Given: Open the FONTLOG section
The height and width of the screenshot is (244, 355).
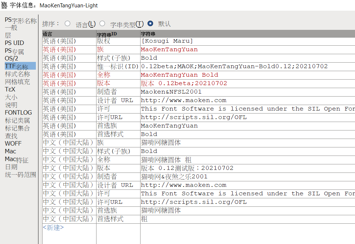Looking at the screenshot, I should pyautogui.click(x=18, y=112).
